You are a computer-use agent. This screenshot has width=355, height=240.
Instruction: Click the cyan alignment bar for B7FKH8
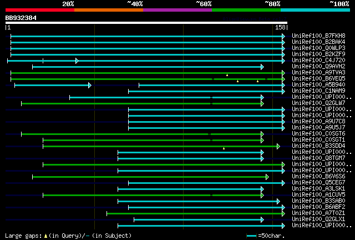[x=146, y=36]
